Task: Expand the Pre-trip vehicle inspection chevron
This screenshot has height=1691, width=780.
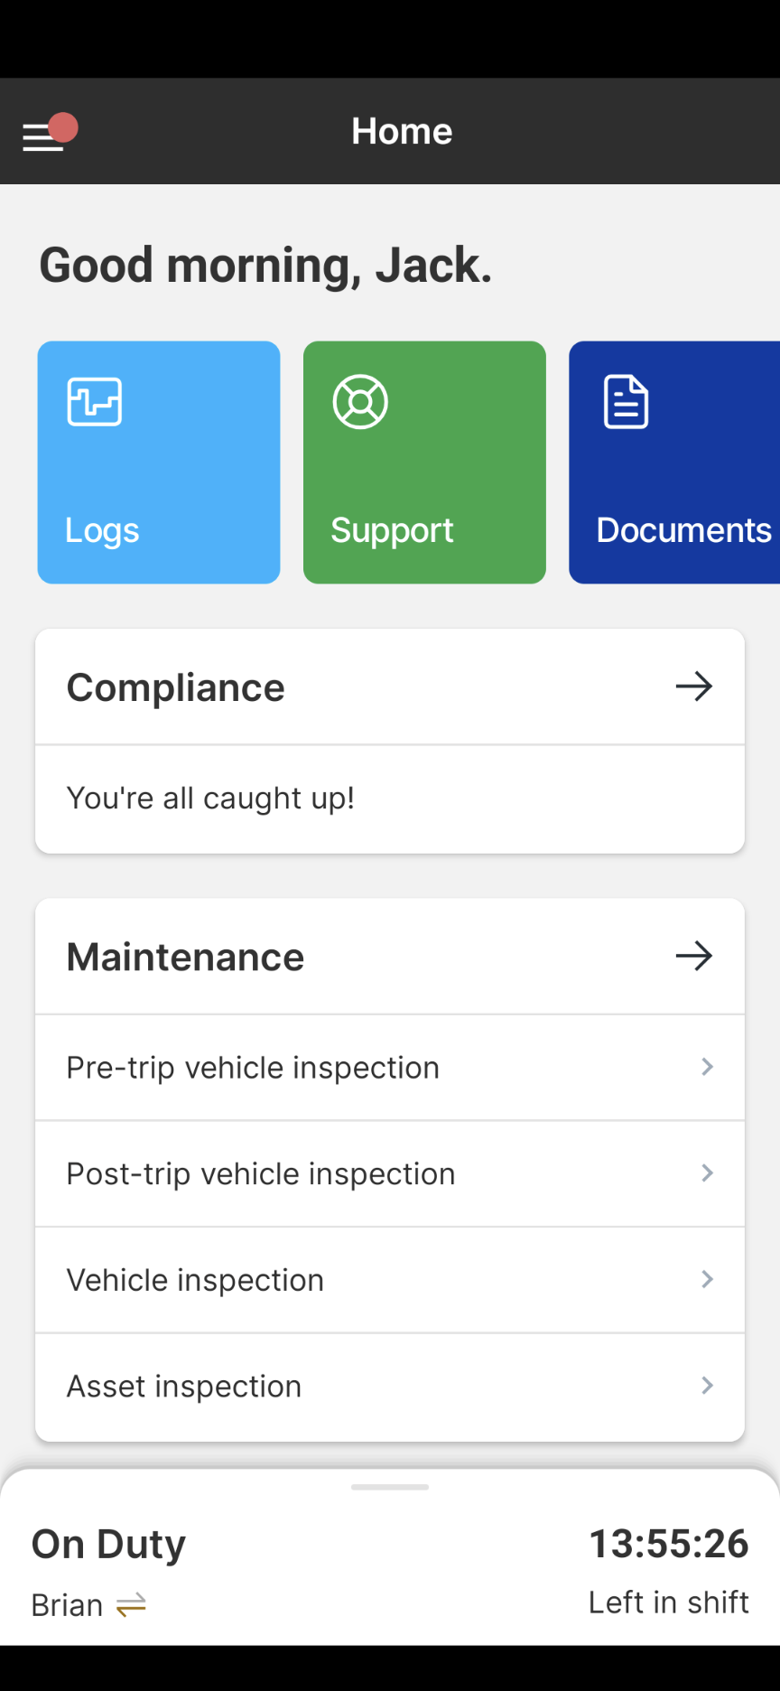Action: [707, 1067]
